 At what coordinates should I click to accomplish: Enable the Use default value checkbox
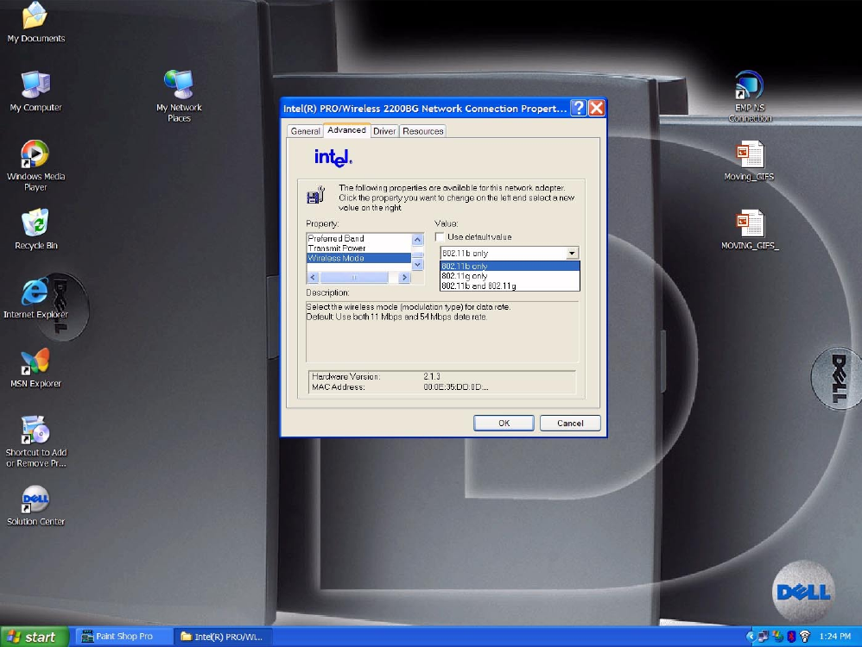(441, 237)
